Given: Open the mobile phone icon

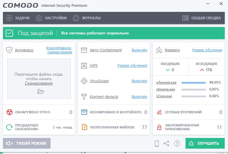Looking at the screenshot, I should click(x=157, y=144).
